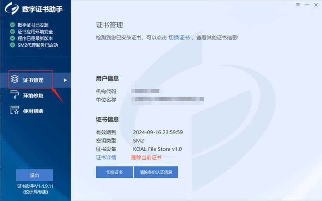Viewport: 322px width, 201px height.
Task: Open the hamburger menu icon in title bar
Action: (x=298, y=5)
